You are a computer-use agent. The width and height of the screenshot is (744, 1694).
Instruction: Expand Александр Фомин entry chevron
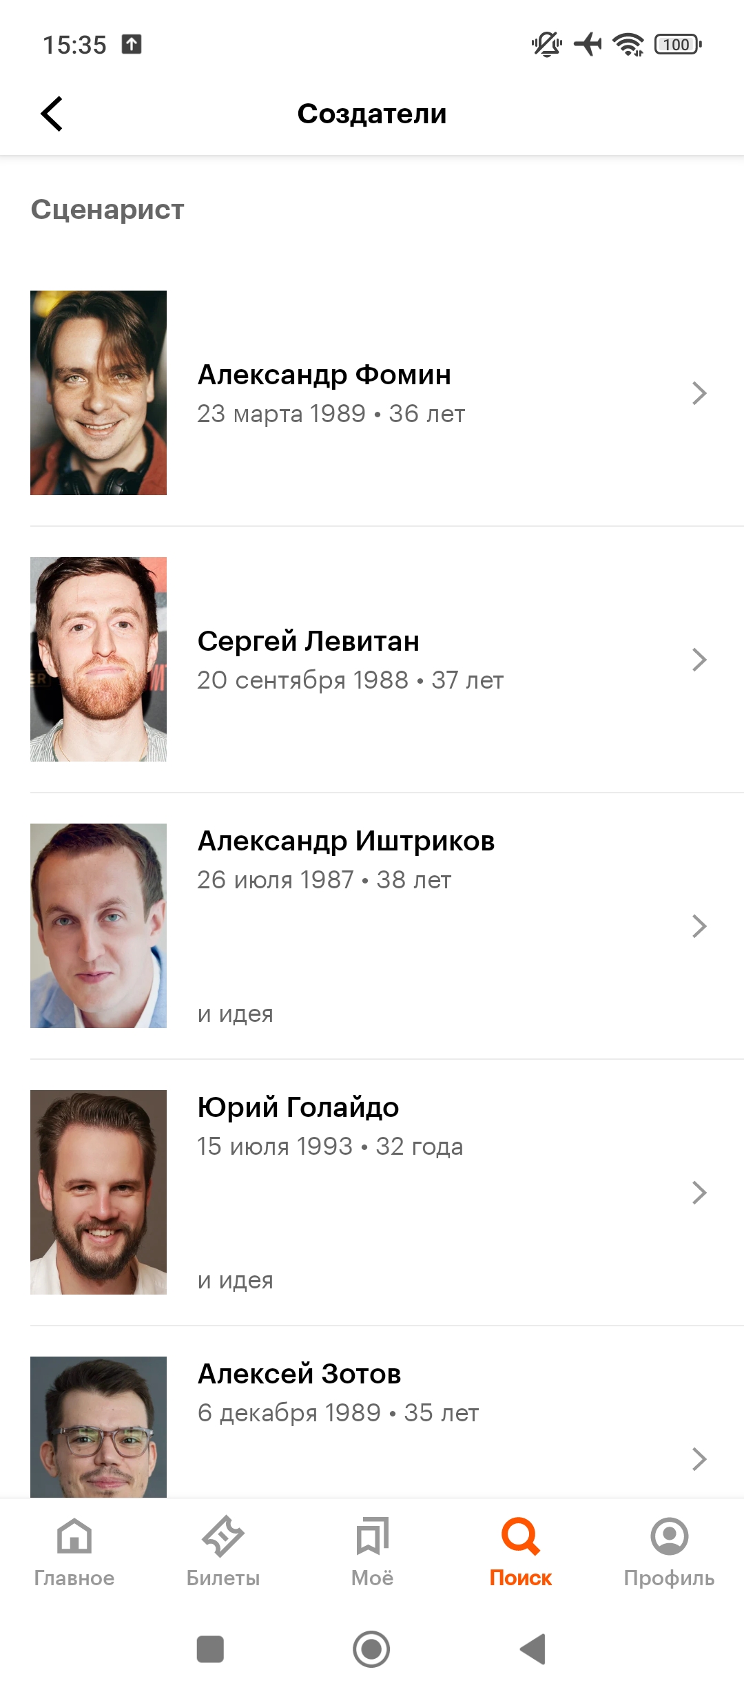coord(699,393)
